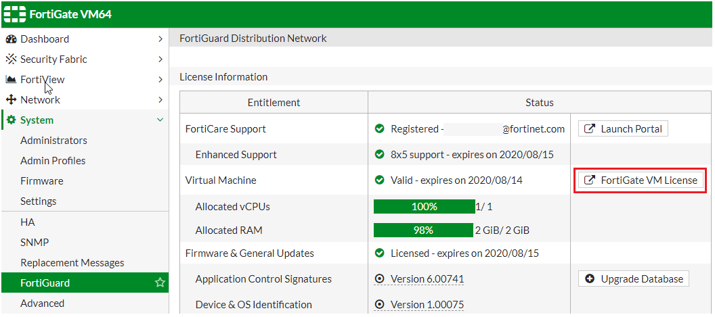715x317 pixels.
Task: Toggle the favorite star next to FortiGuard
Action: click(160, 283)
